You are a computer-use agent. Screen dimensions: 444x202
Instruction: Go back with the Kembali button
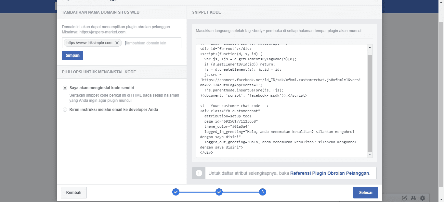[x=74, y=192]
